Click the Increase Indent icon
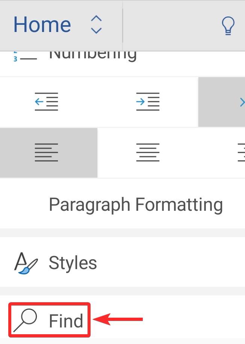 point(148,102)
